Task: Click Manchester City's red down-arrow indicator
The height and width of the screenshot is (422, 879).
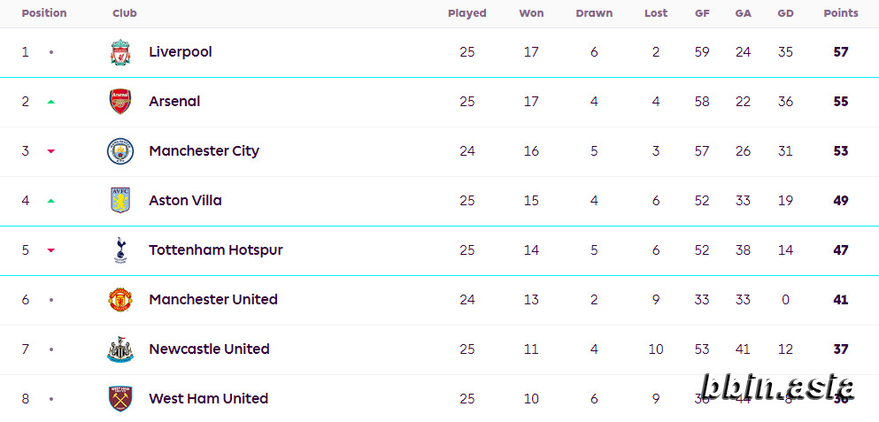Action: point(51,151)
